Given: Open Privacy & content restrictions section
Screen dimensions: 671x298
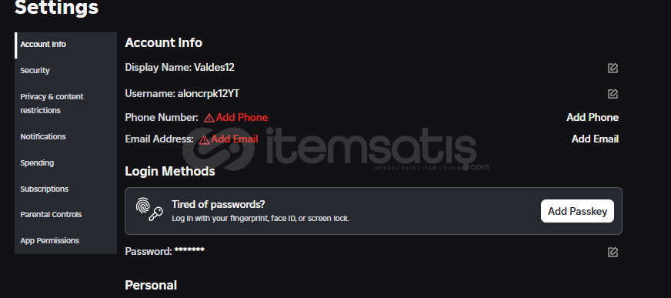Looking at the screenshot, I should pyautogui.click(x=65, y=104).
